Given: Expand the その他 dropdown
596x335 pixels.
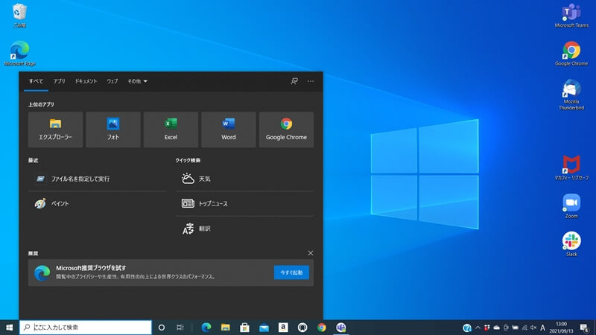Looking at the screenshot, I should (137, 81).
